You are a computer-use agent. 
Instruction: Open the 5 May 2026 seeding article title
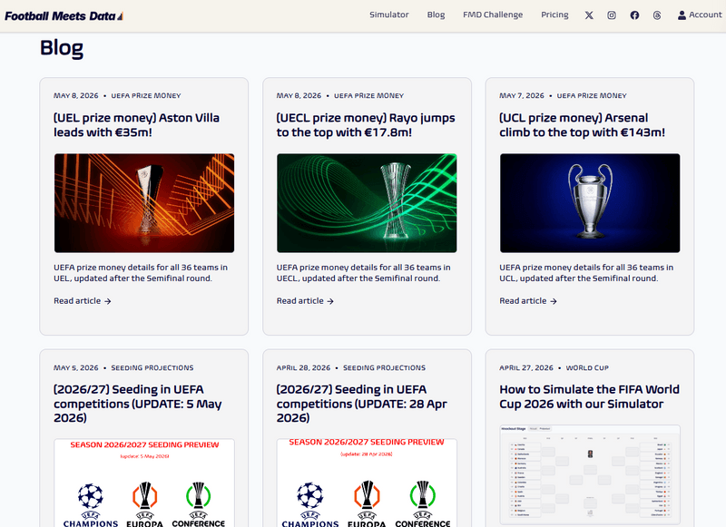138,404
